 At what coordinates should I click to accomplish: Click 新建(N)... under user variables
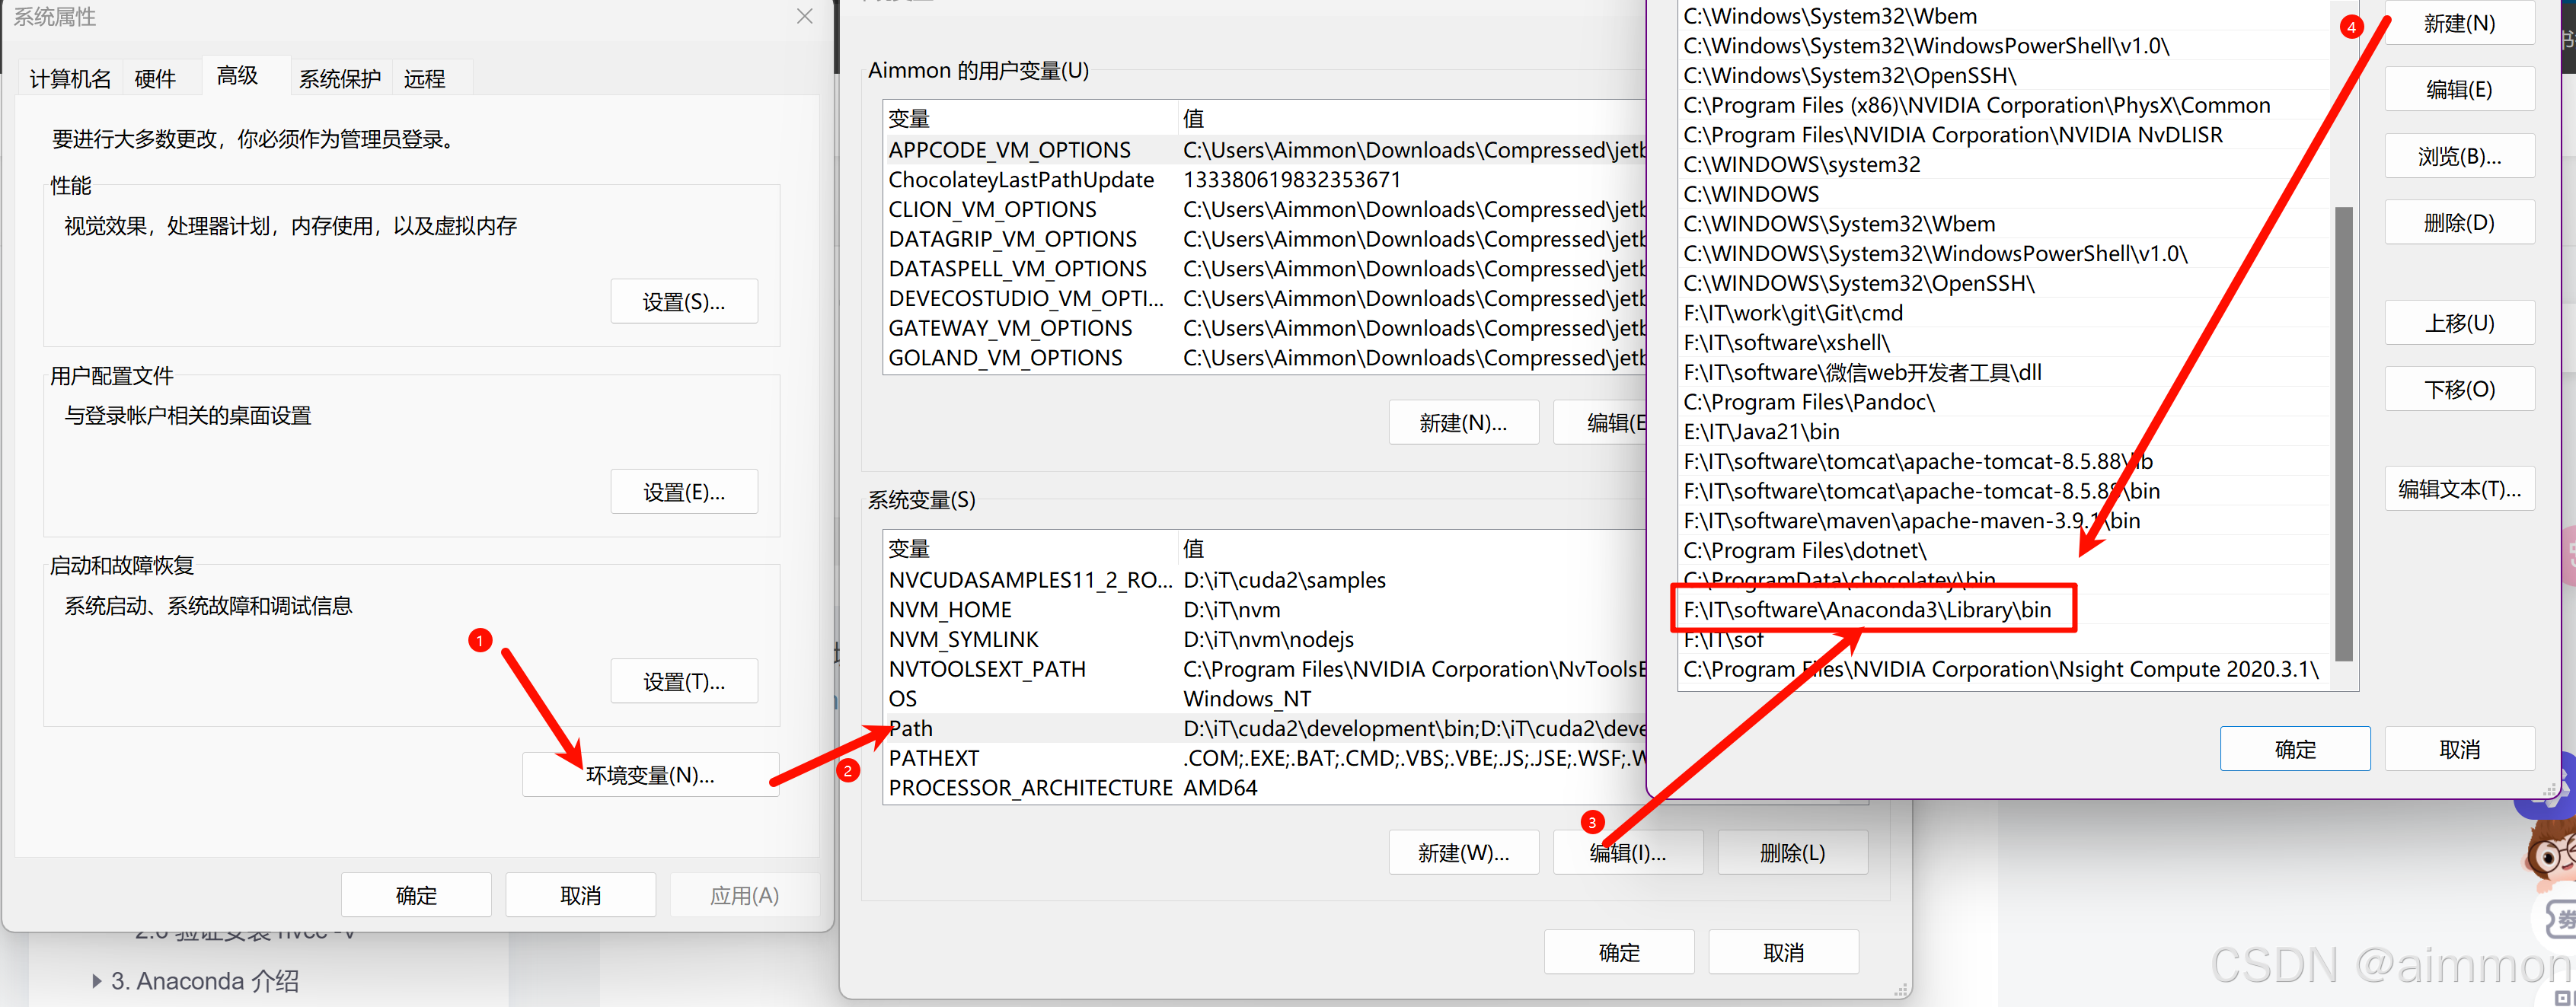[1463, 423]
